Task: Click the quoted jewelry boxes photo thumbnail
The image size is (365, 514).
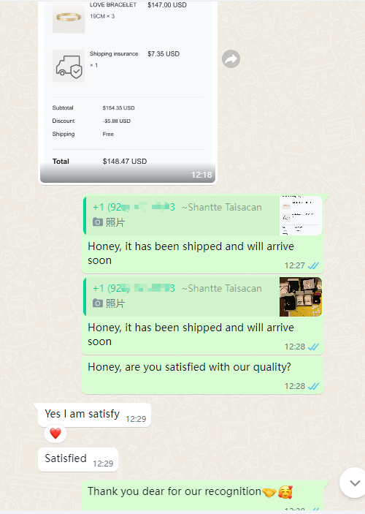Action: tap(301, 297)
